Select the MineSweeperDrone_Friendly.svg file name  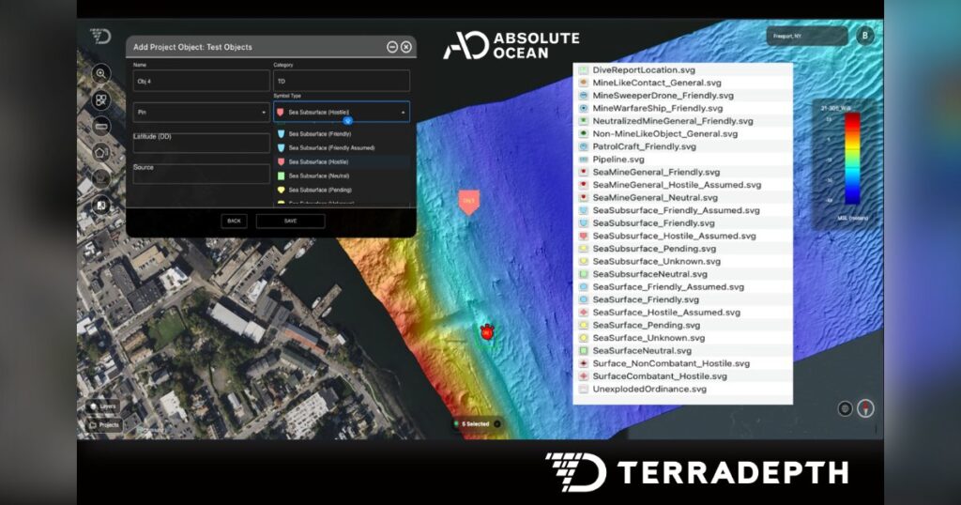664,96
